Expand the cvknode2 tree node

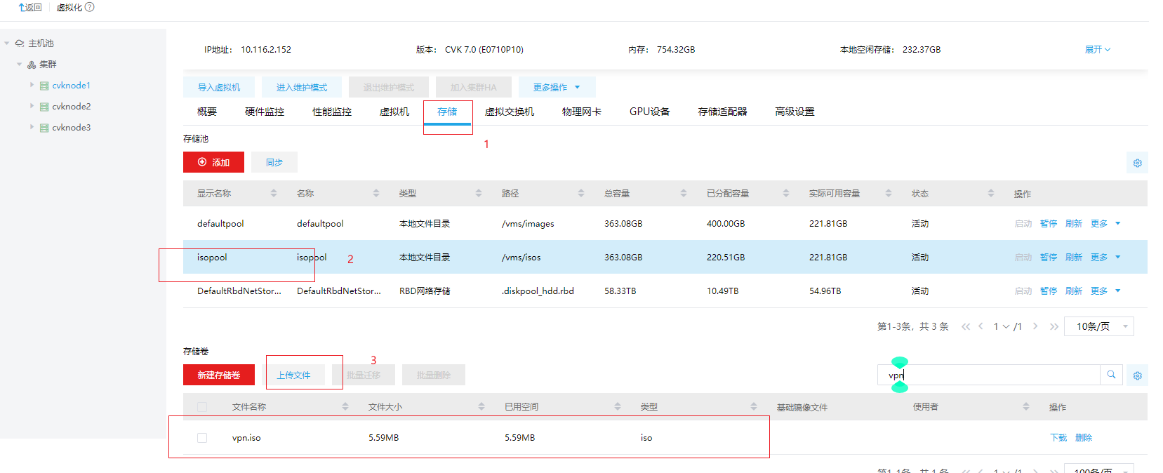coord(32,106)
